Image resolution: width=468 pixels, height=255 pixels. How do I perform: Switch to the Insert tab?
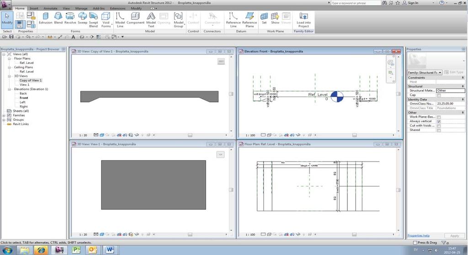34,8
